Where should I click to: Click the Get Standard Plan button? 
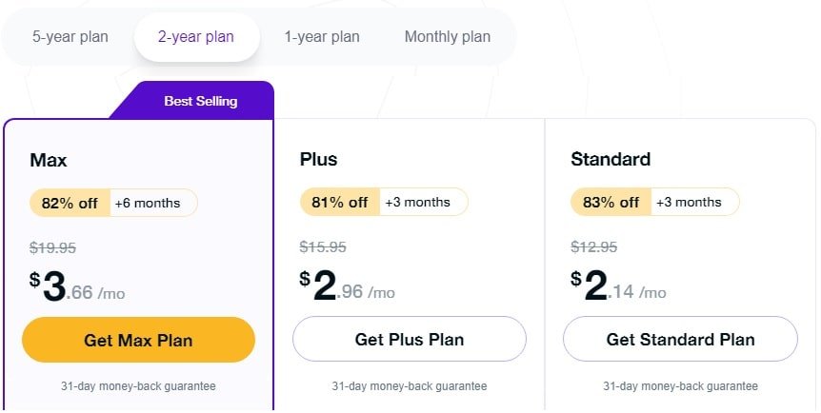coord(680,340)
